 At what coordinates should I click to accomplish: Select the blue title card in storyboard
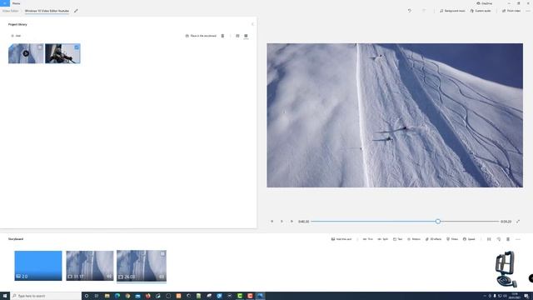[x=38, y=266]
